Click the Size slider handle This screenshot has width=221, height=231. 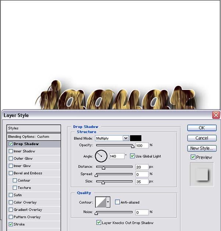(103, 182)
